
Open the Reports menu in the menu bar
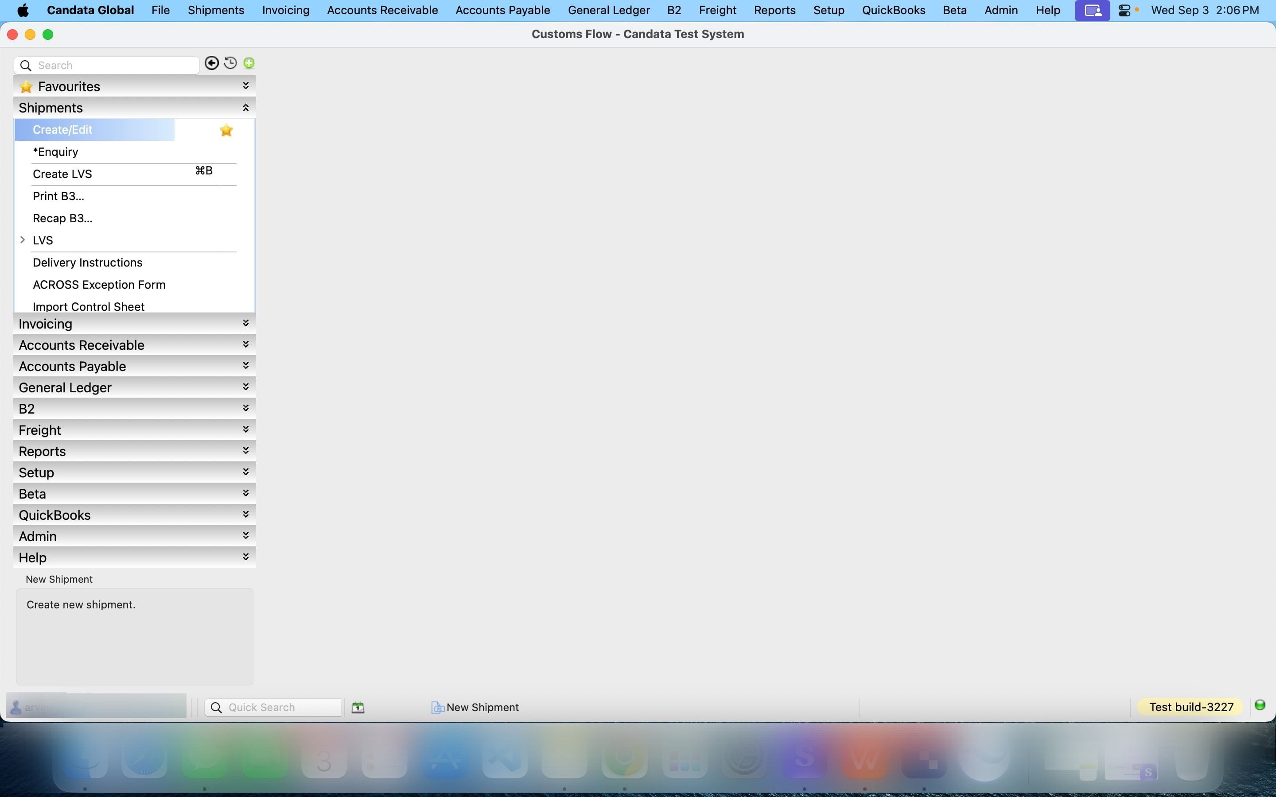pyautogui.click(x=774, y=11)
